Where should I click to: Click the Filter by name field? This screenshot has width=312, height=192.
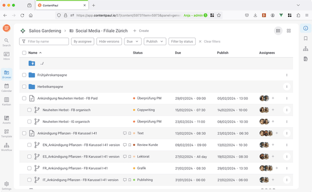pyautogui.click(x=44, y=41)
